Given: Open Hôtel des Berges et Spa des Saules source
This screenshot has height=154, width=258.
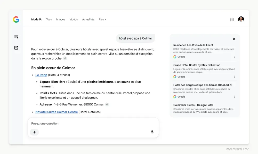Looking at the screenshot, I should click(x=203, y=85).
